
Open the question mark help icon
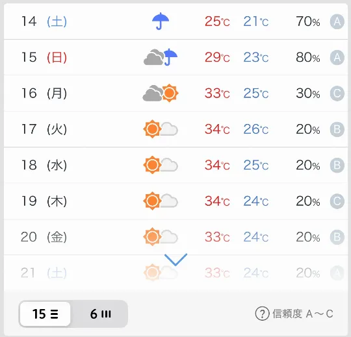click(x=262, y=314)
